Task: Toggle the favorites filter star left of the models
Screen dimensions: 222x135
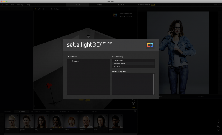Action: tap(2, 117)
